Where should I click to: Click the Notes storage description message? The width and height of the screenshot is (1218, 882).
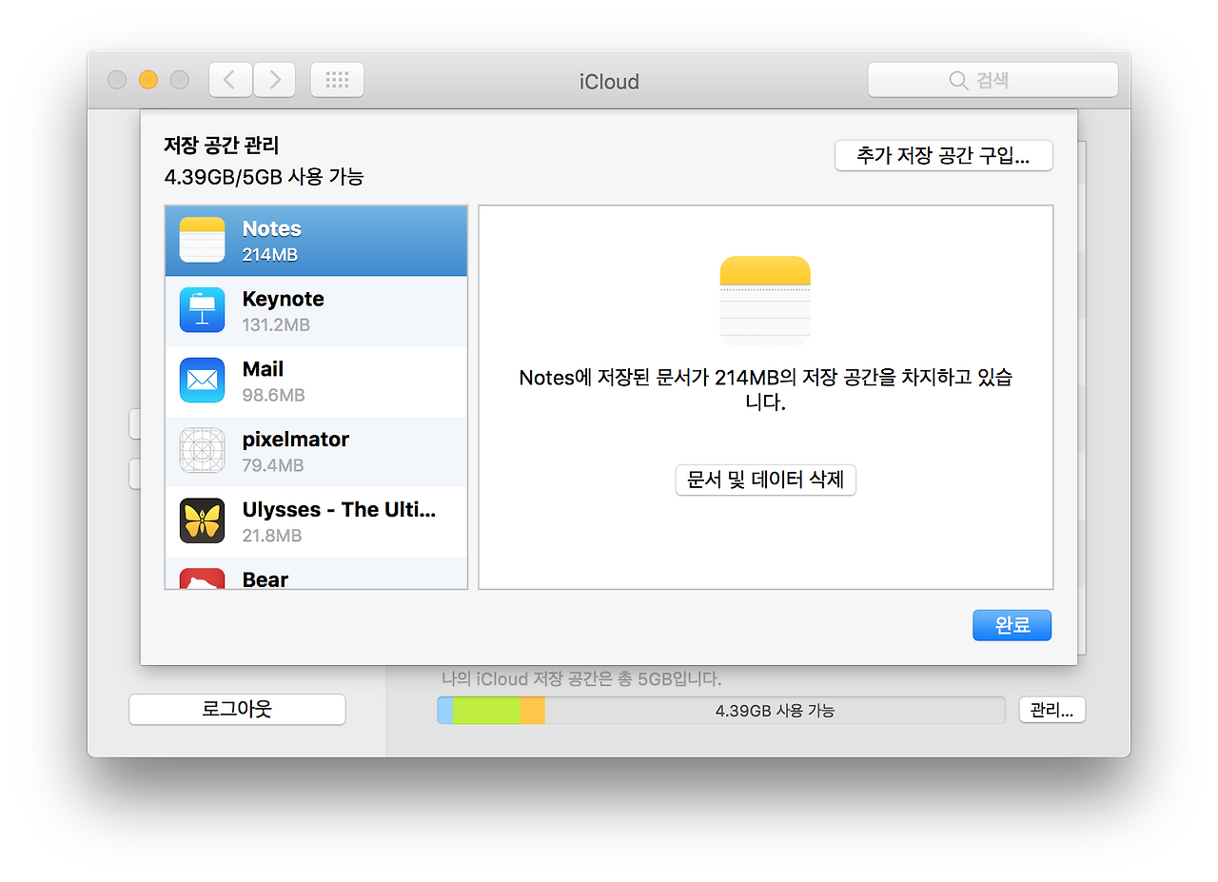765,389
